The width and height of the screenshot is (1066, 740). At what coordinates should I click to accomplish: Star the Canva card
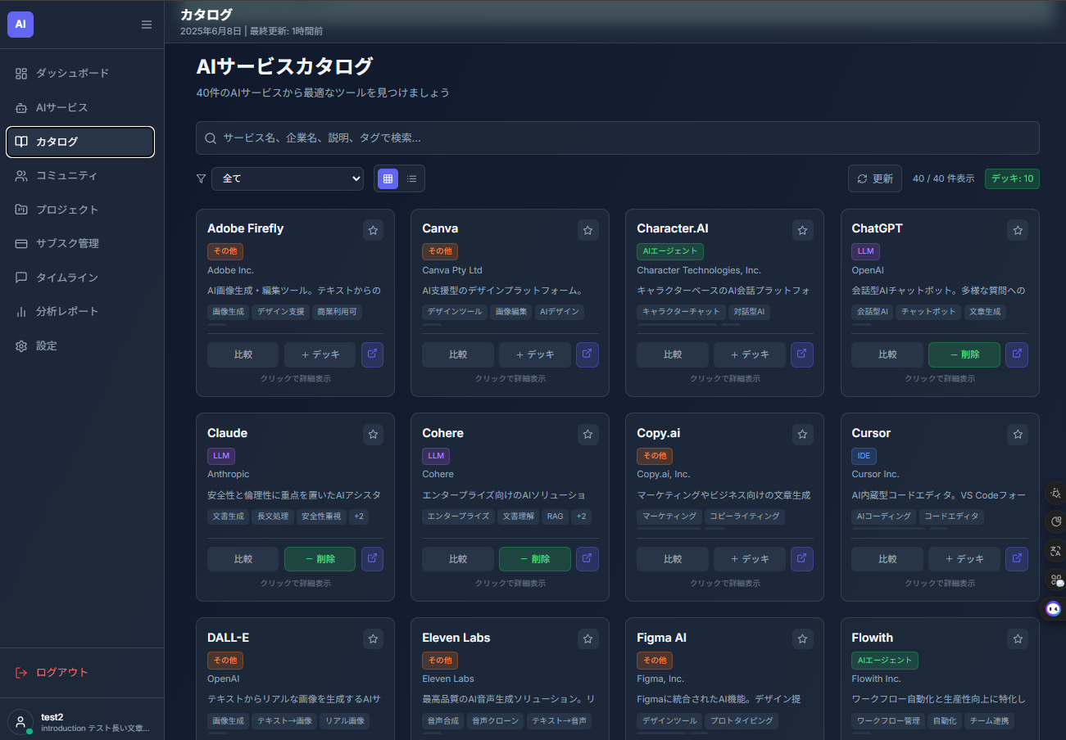pos(587,230)
